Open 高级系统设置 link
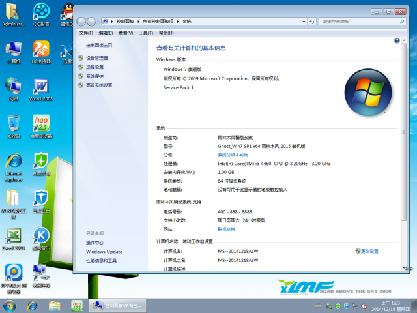417x313 pixels. click(99, 85)
